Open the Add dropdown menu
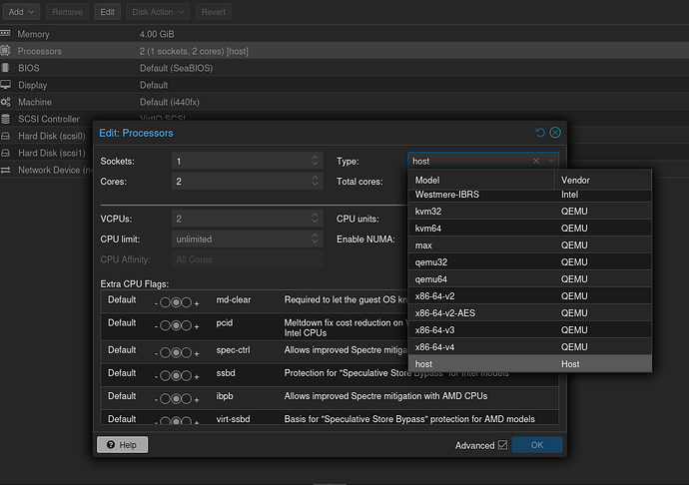Viewport: 689px width, 485px height. coord(21,12)
